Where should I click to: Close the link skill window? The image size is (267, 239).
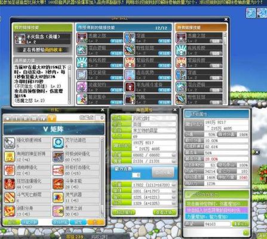click(226, 19)
